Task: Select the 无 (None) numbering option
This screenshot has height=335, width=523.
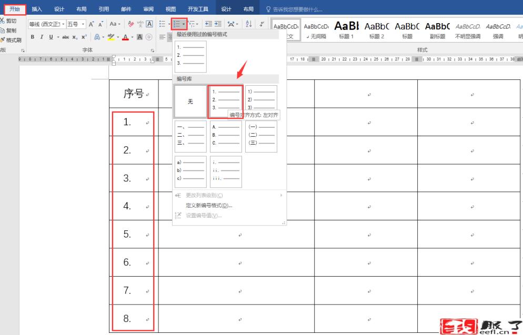Action: click(190, 101)
